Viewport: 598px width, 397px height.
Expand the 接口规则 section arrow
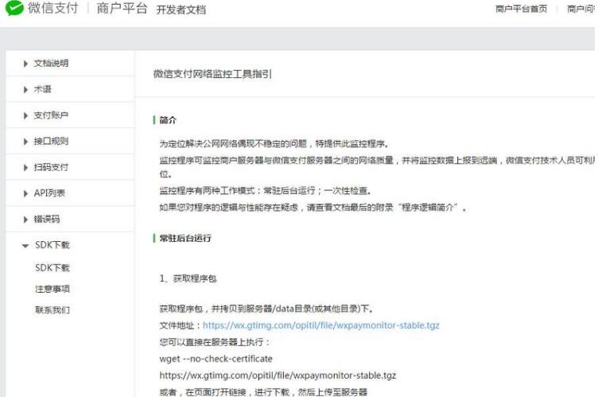(25, 142)
